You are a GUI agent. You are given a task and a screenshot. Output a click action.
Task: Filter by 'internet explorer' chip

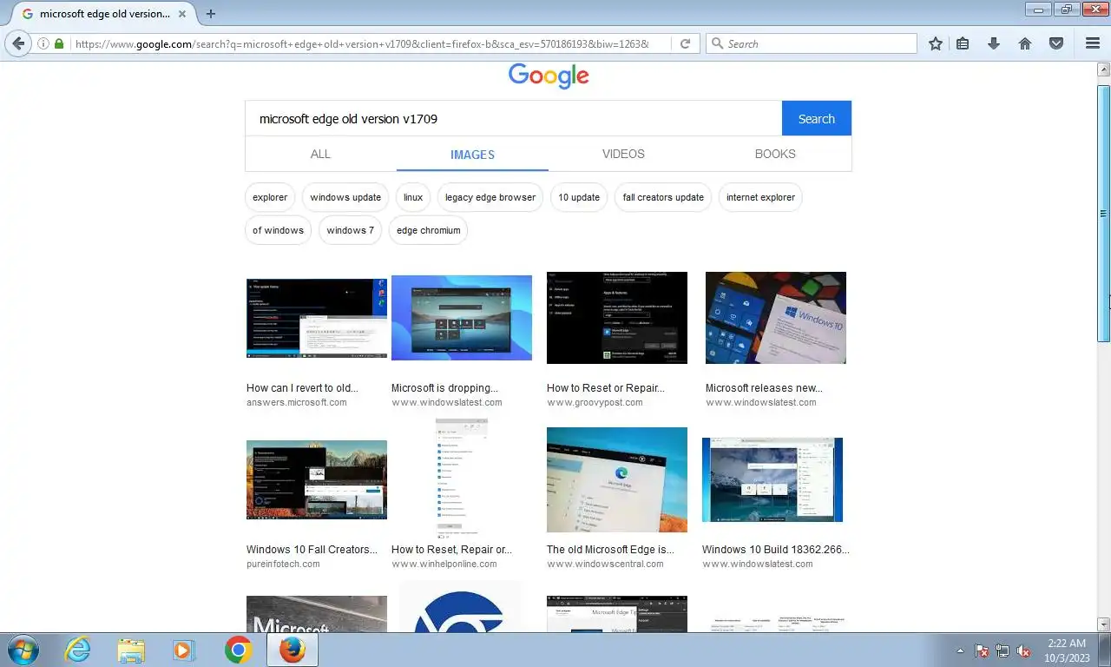(x=760, y=197)
